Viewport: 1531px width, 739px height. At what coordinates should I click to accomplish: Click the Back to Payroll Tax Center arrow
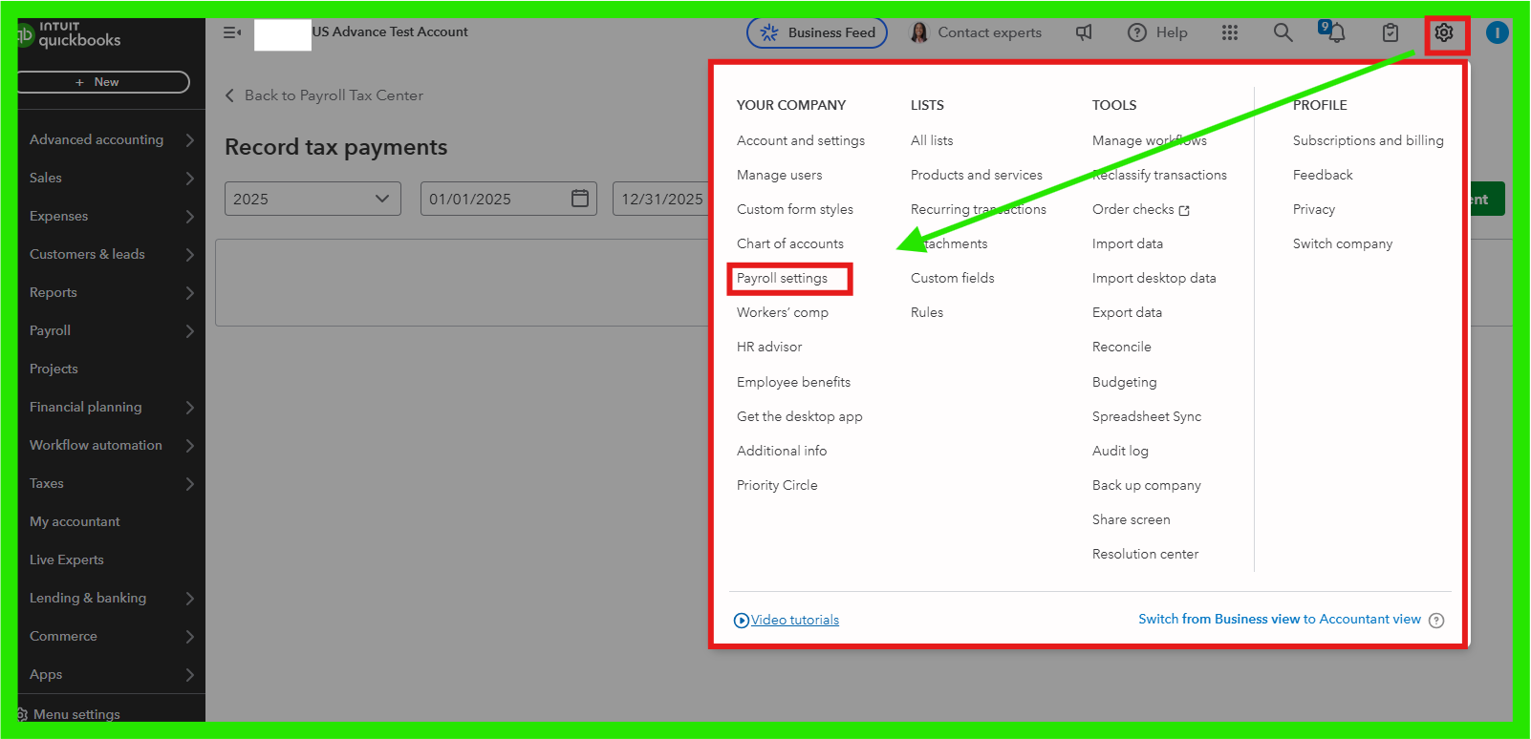coord(229,95)
